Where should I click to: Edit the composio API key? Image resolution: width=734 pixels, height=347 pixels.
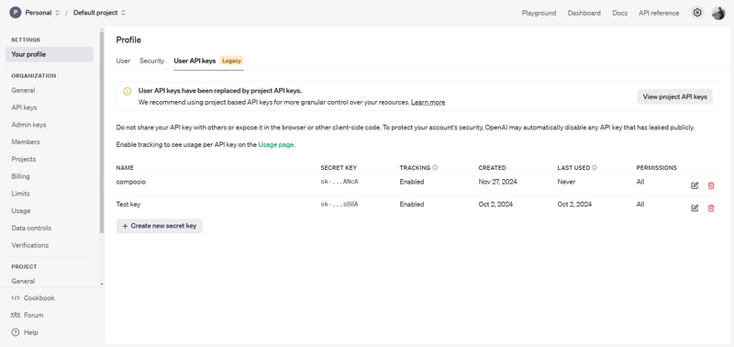coord(695,185)
